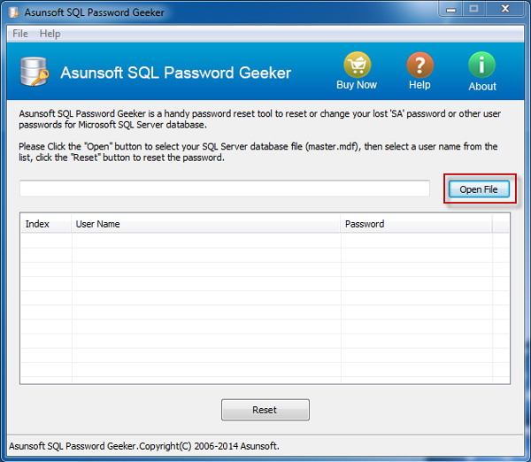
Task: Open Help via the question mark icon
Action: click(x=419, y=65)
